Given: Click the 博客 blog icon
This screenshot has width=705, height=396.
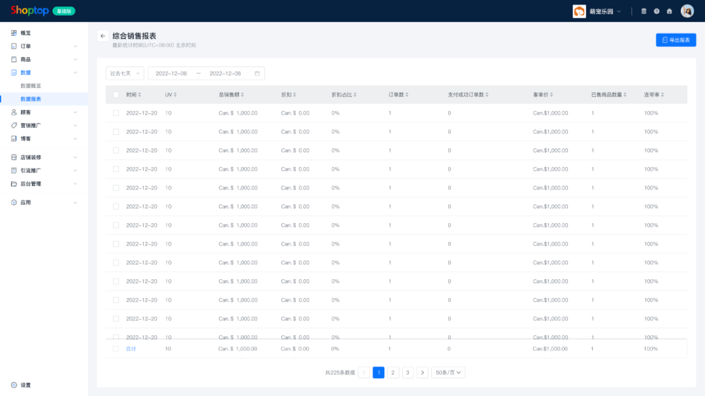Looking at the screenshot, I should 14,139.
